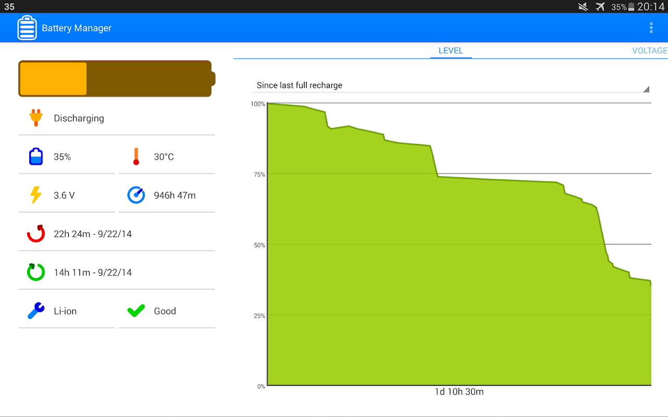Tap the green battery level graph

(459, 244)
